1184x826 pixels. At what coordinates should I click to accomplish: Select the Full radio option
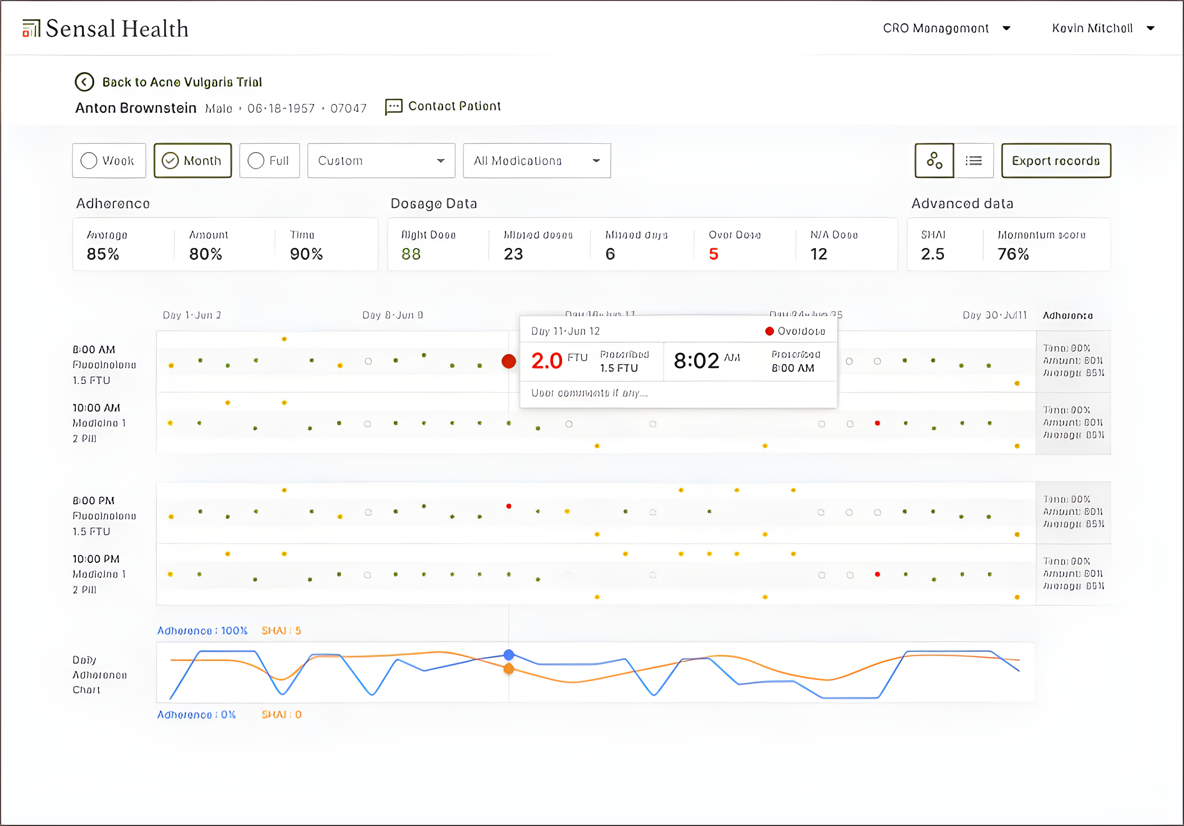269,160
